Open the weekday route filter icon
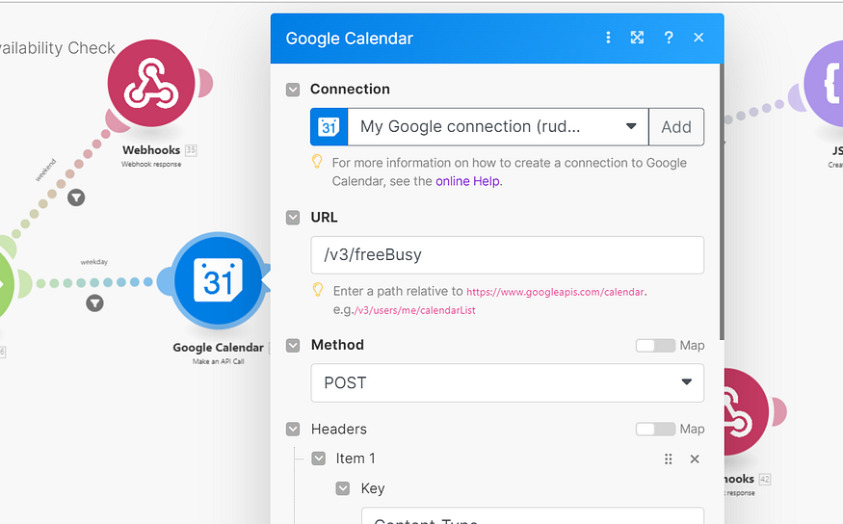Viewport: 843px width, 524px height. coord(94,303)
